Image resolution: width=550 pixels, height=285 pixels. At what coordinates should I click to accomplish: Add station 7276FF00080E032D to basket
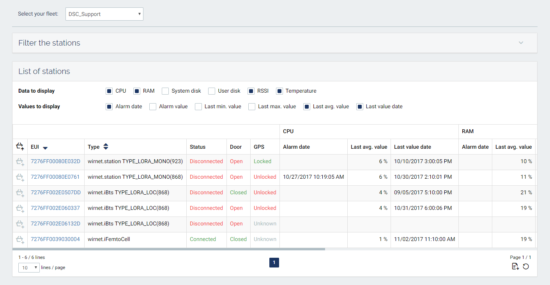(20, 162)
